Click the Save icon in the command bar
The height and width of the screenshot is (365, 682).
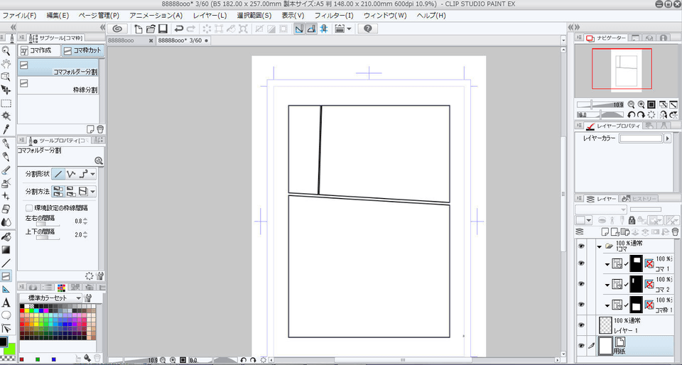tap(163, 29)
